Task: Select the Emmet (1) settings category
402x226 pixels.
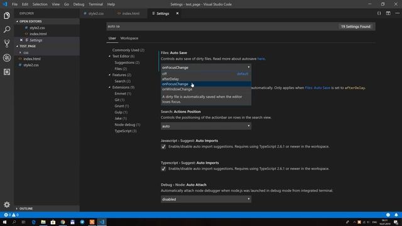Action: tap(123, 94)
